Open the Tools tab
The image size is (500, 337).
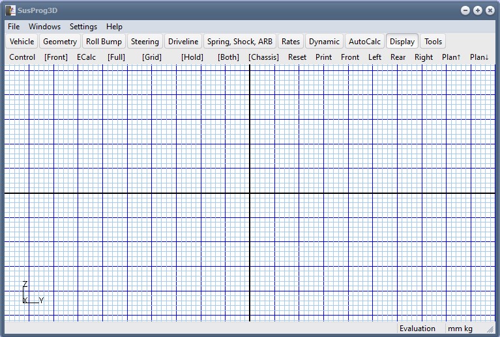click(x=433, y=42)
